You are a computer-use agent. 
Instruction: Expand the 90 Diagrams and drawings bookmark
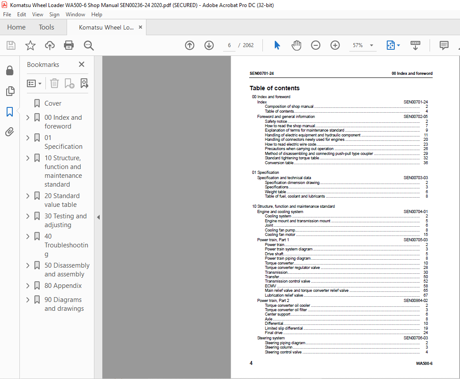click(x=28, y=300)
